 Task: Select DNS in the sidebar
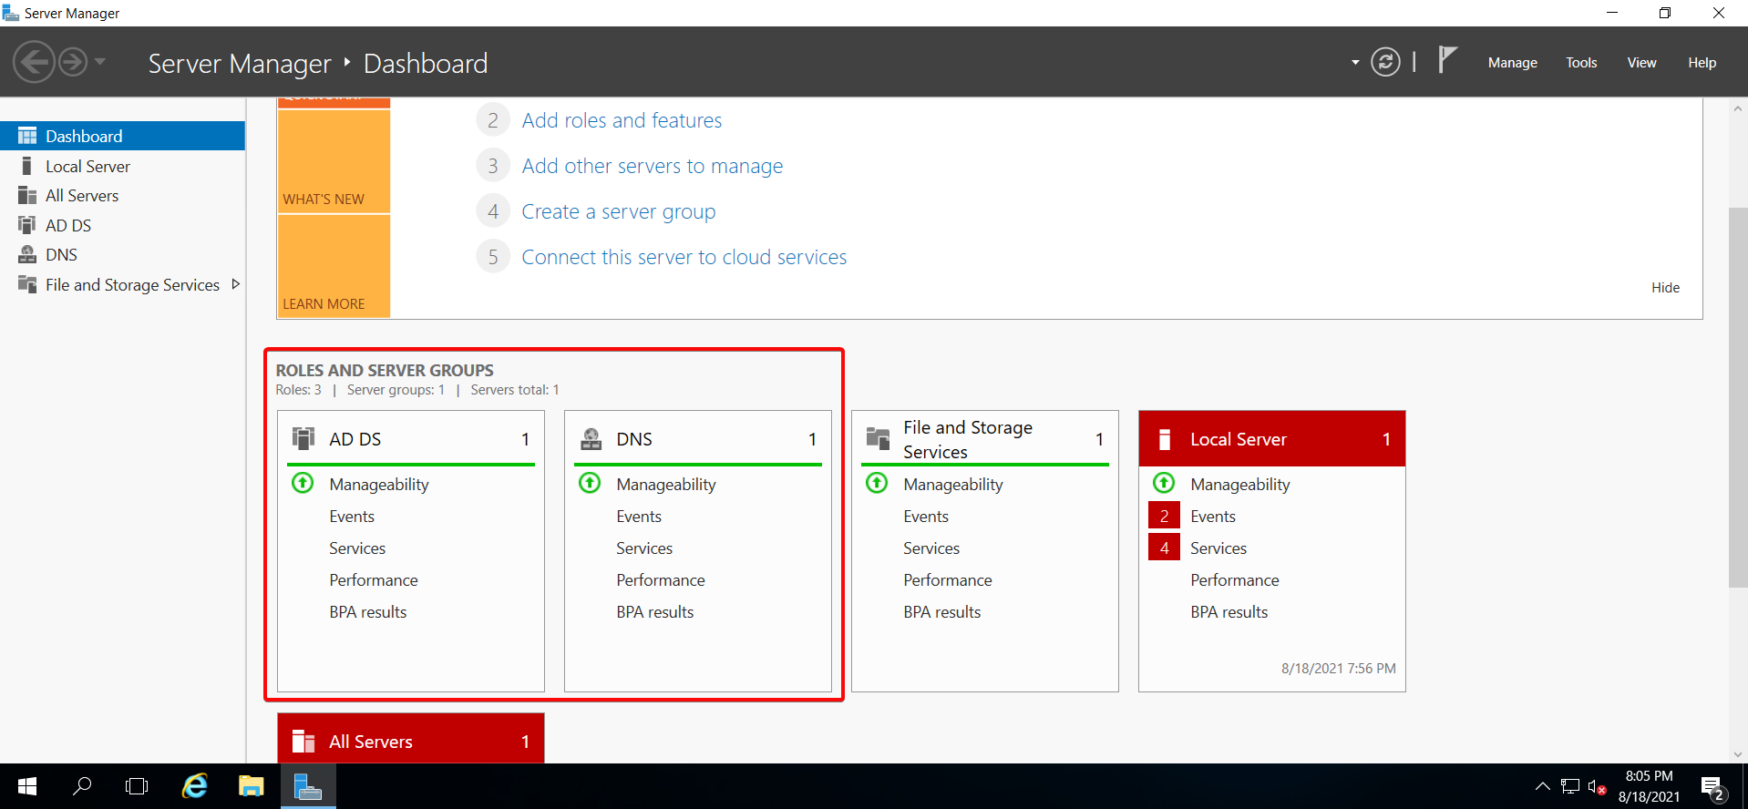(x=122, y=254)
